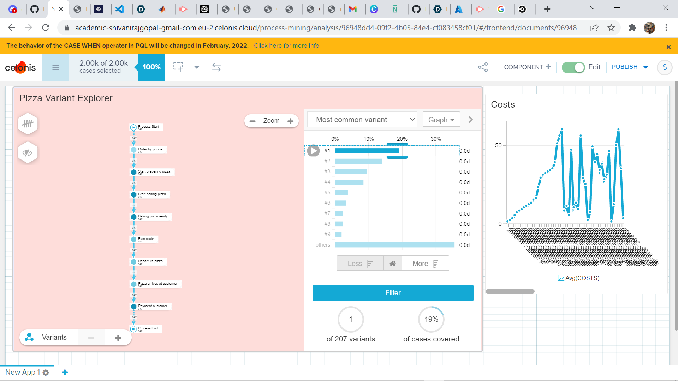
Task: Expand the PUBLISH dropdown arrow
Action: pos(646,67)
